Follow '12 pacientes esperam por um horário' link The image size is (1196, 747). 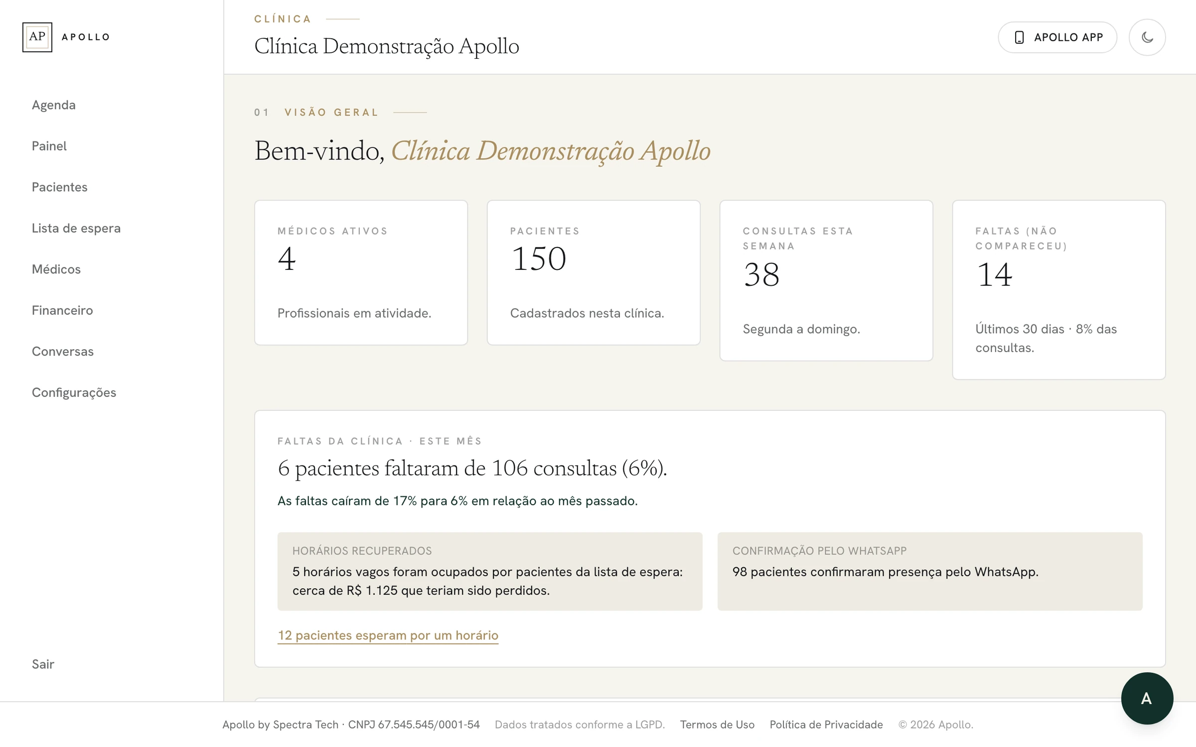(x=388, y=635)
